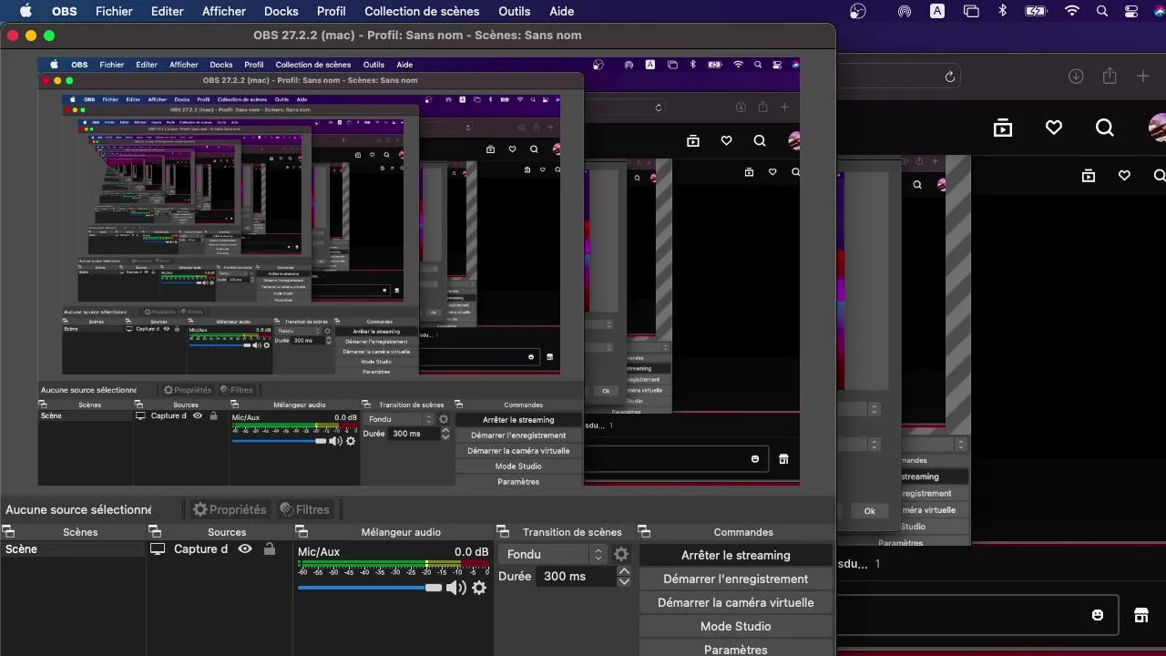Click the OBS status icon in system menu bar

pos(858,11)
